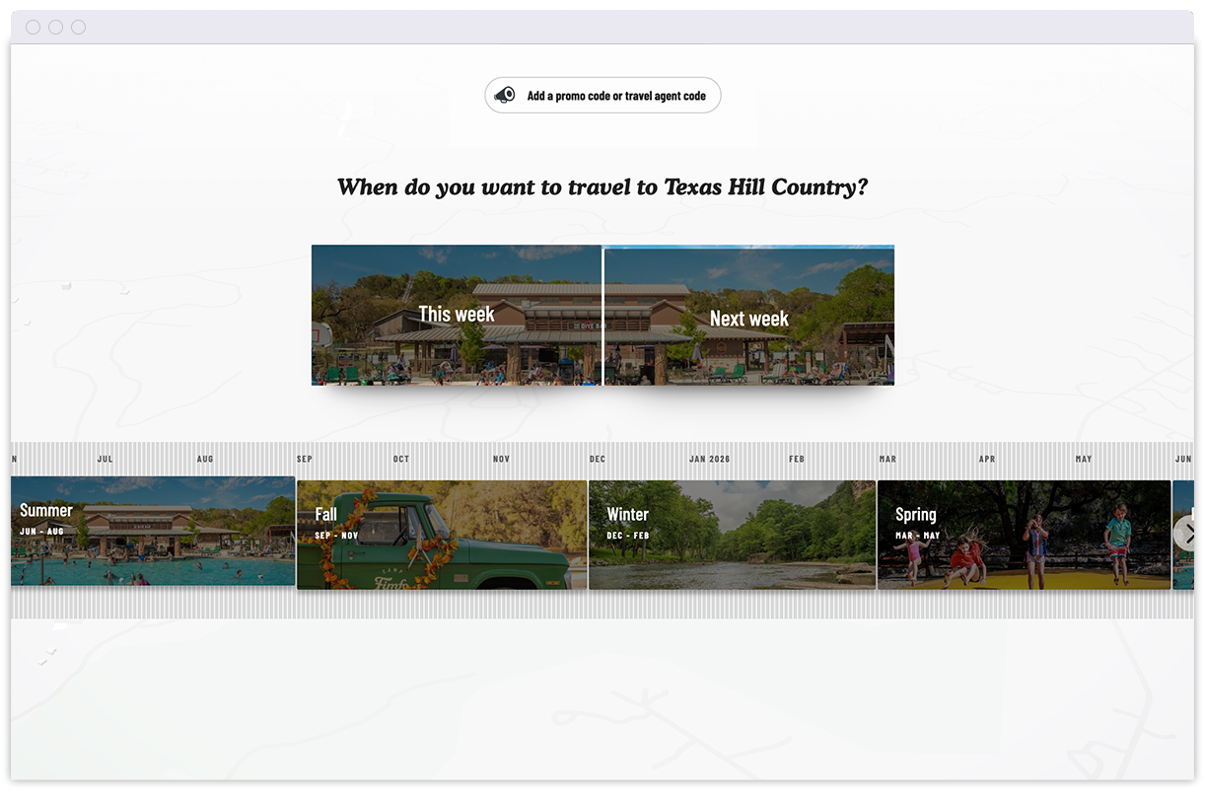Select the NOV timeline label

[x=502, y=459]
